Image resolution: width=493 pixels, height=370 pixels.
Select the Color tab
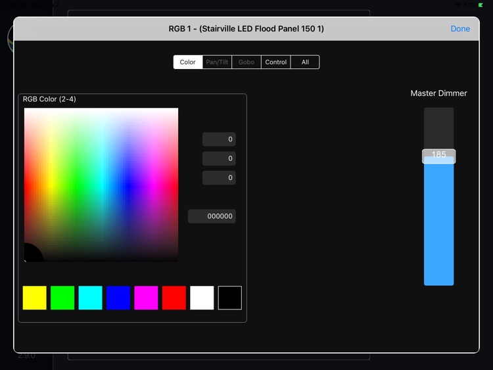[188, 62]
